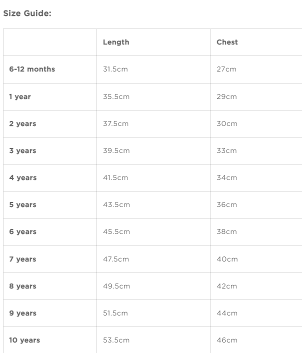This screenshot has width=302, height=353.
Task: Select the 44cm chest cell
Action: 227,313
